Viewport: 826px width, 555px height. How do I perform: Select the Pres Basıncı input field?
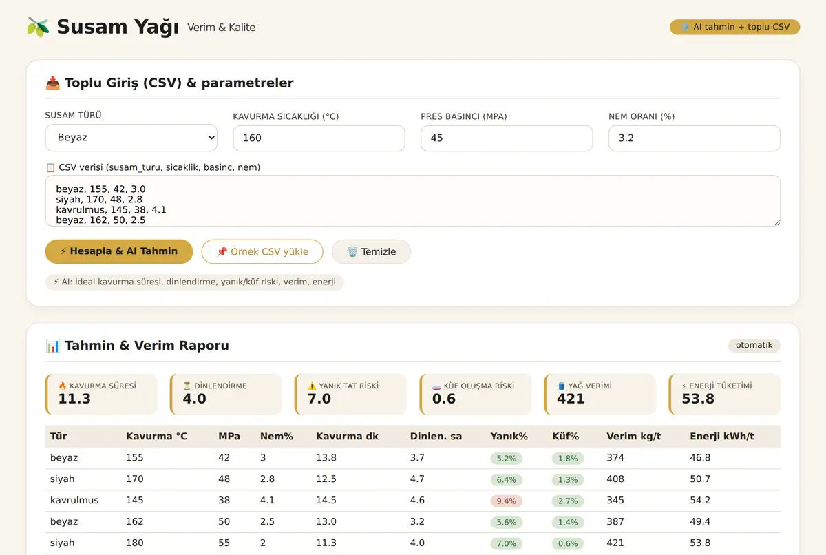507,138
